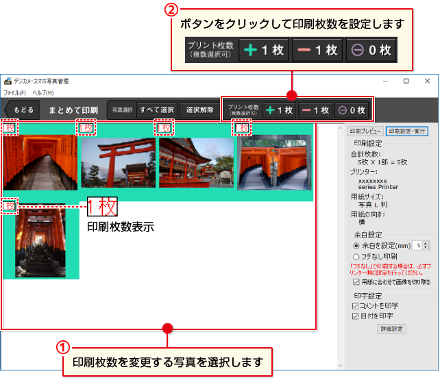This screenshot has height=378, width=440.
Task: Uncheck the コメントを印字 checkbox
Action: click(x=355, y=305)
